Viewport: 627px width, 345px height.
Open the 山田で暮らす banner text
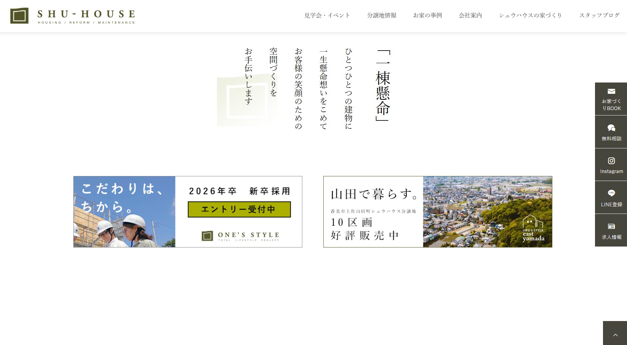pos(374,194)
